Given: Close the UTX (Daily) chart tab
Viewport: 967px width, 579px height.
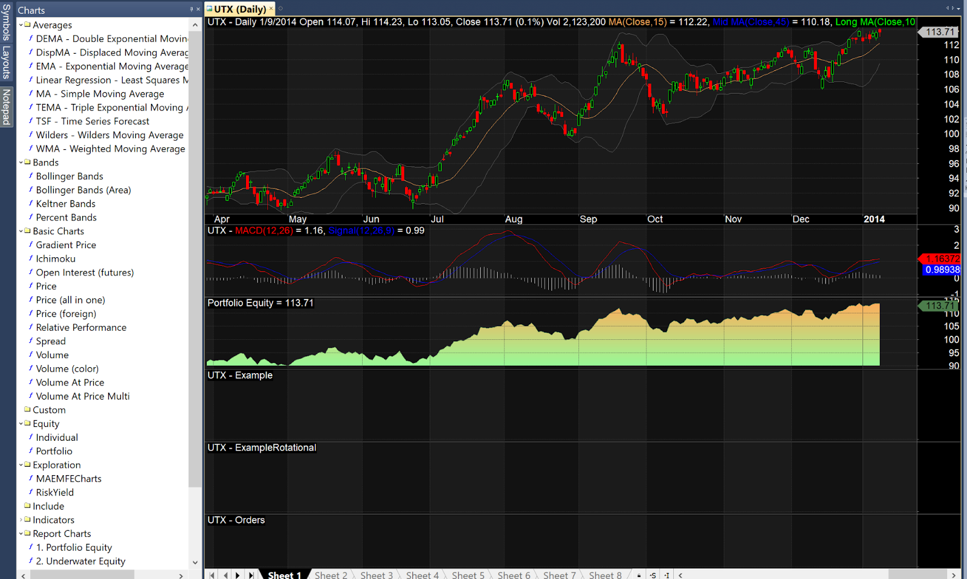Looking at the screenshot, I should pos(271,8).
